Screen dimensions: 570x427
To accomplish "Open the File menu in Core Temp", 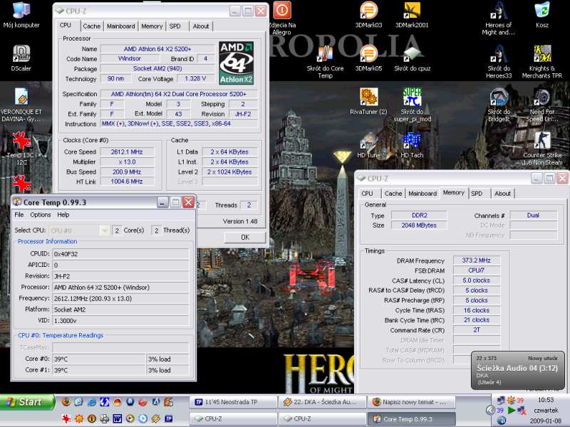I will (x=19, y=215).
